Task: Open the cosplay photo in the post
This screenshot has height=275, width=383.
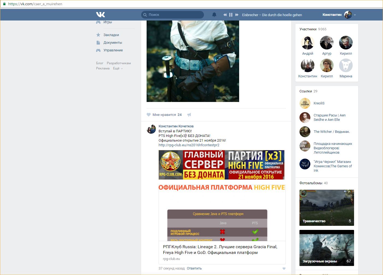Action: 193,61
